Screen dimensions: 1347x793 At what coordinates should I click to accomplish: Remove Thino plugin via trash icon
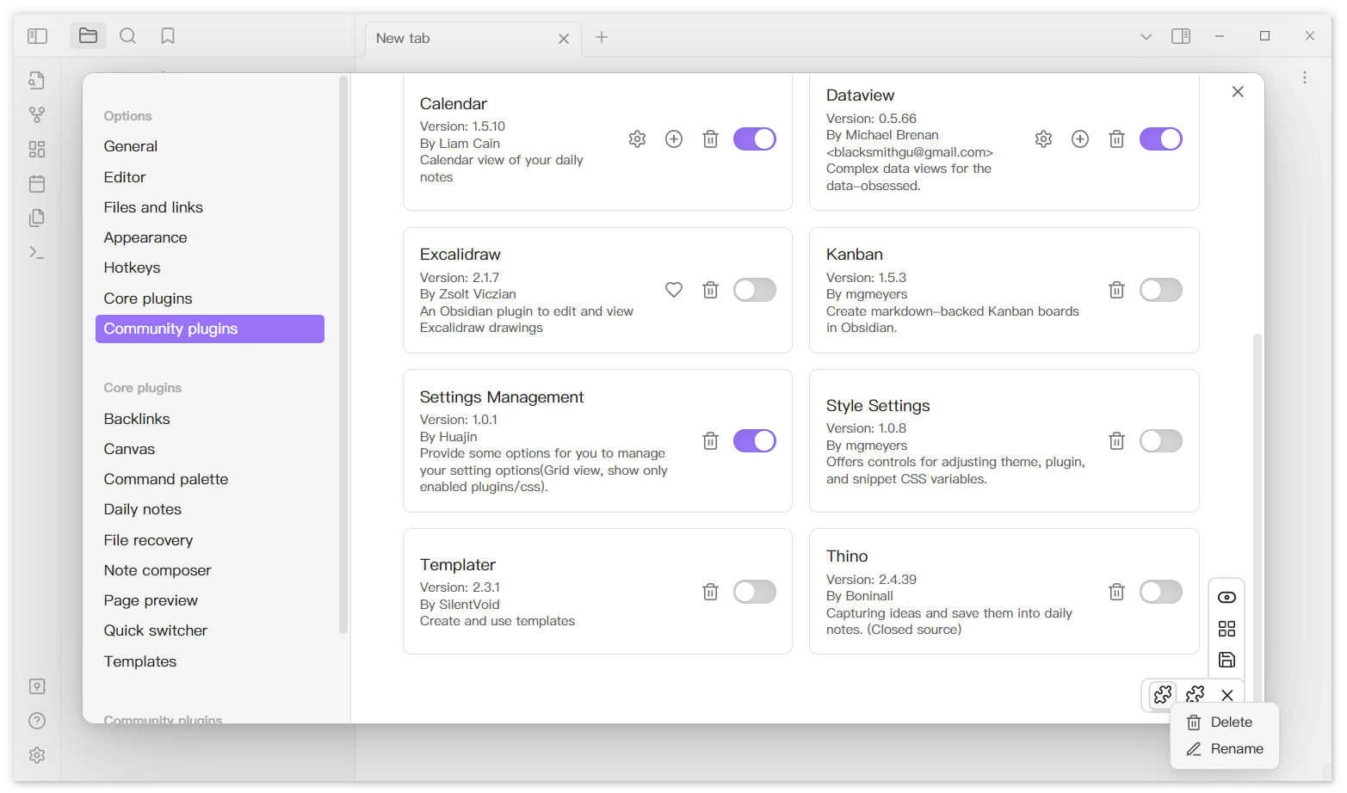(x=1116, y=592)
